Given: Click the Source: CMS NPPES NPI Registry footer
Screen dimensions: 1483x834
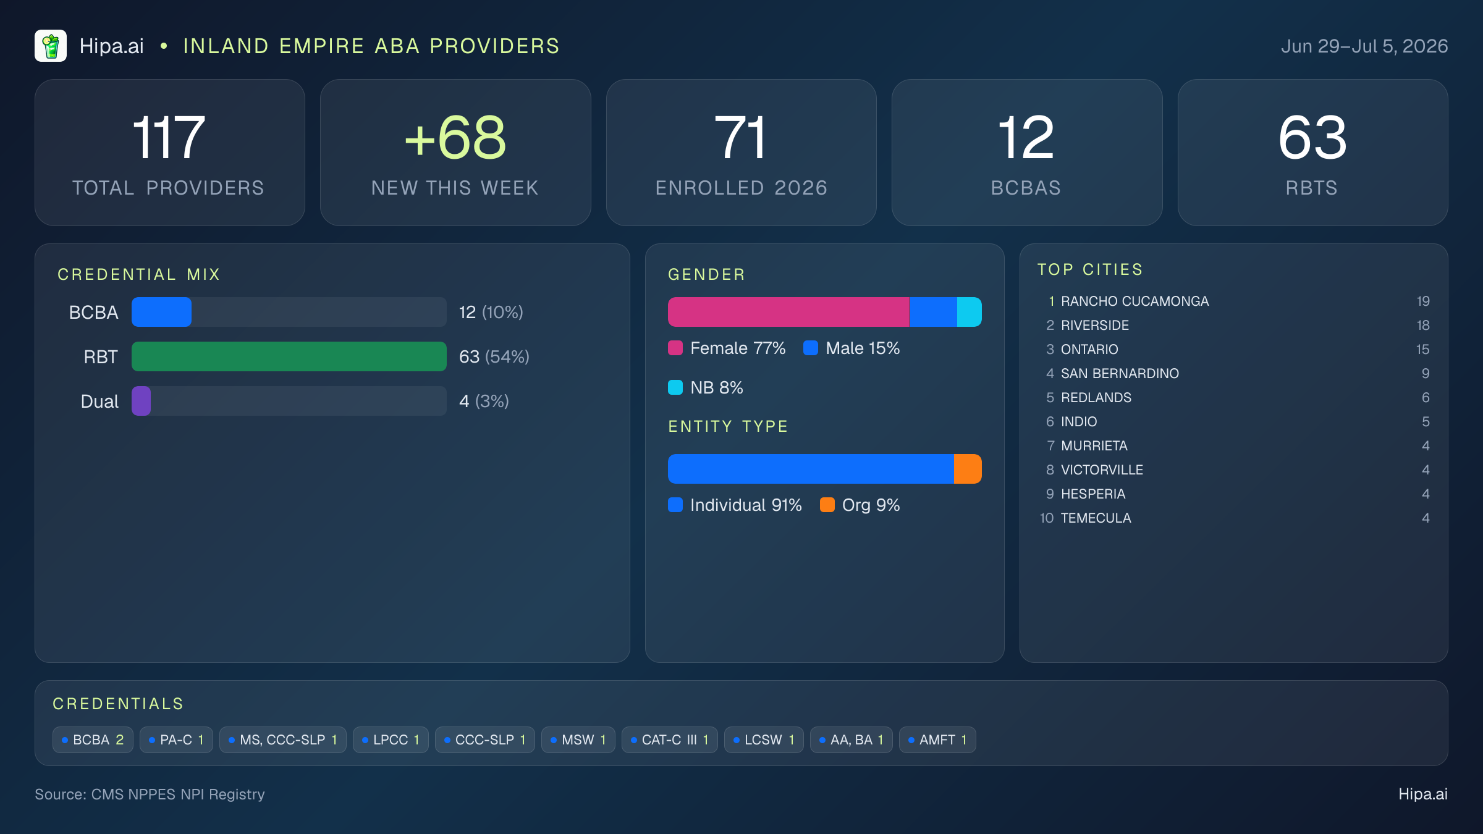Looking at the screenshot, I should tap(150, 794).
